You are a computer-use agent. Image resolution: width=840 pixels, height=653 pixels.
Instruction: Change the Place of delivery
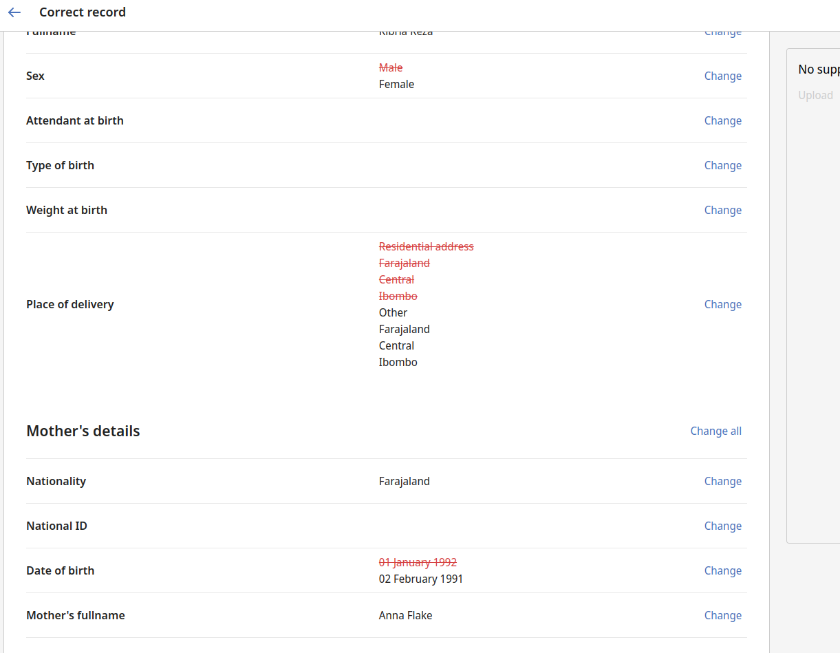(722, 304)
